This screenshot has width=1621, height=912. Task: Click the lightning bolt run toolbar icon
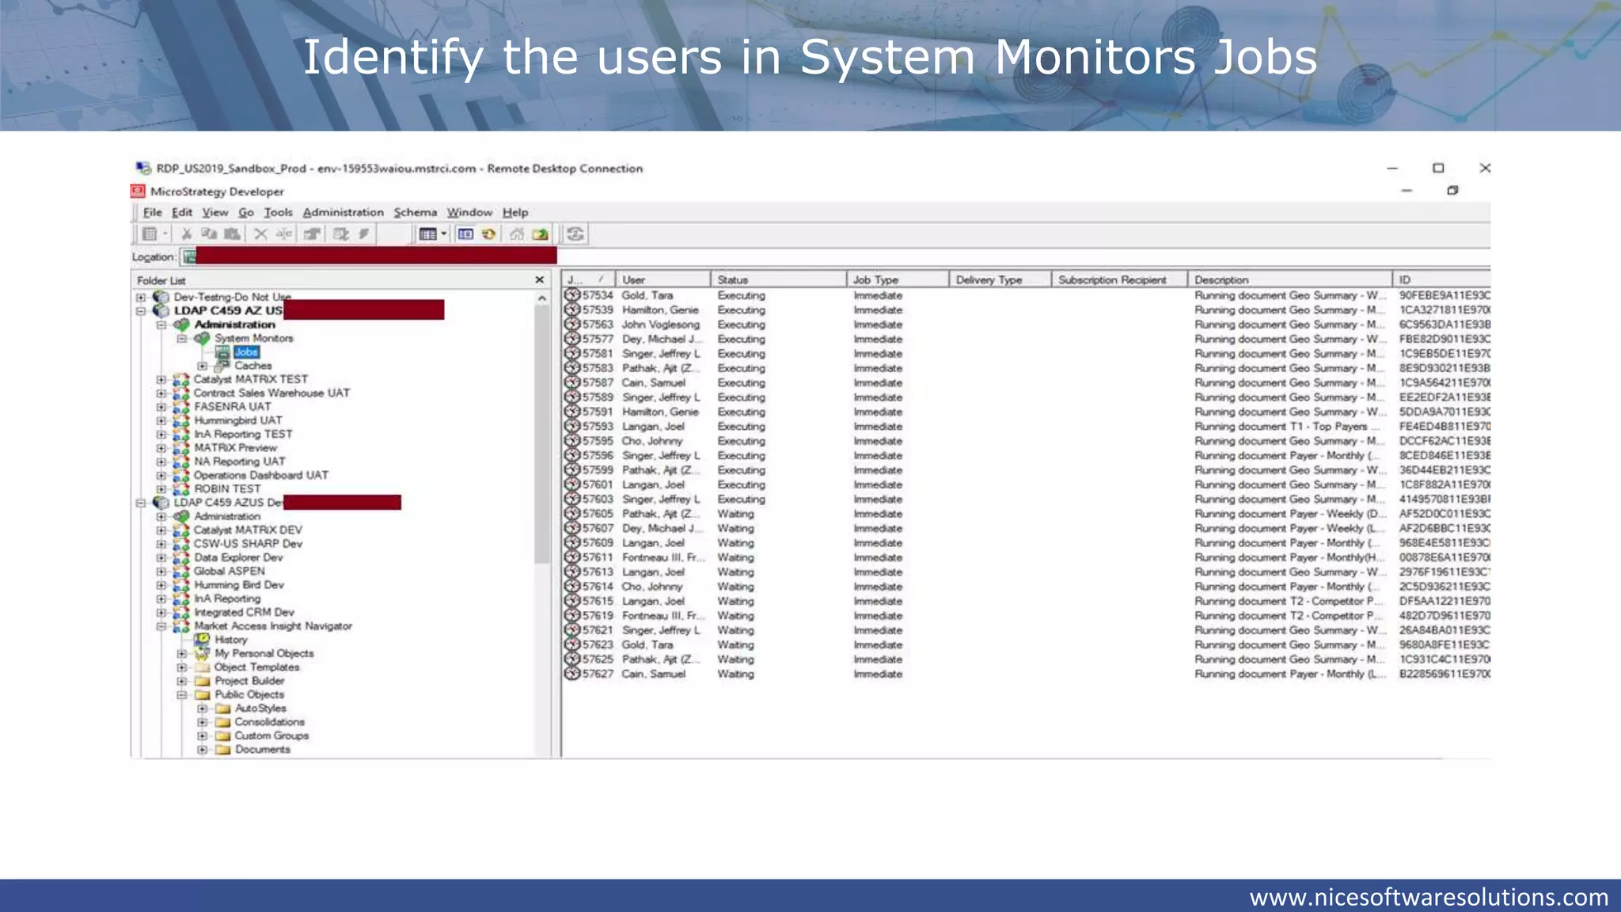point(364,234)
